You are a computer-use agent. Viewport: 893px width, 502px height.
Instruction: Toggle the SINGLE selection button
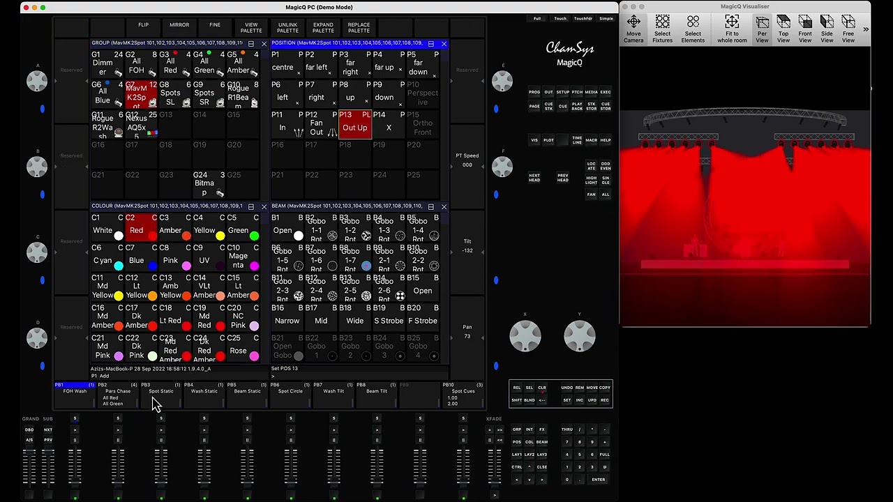pyautogui.click(x=606, y=180)
